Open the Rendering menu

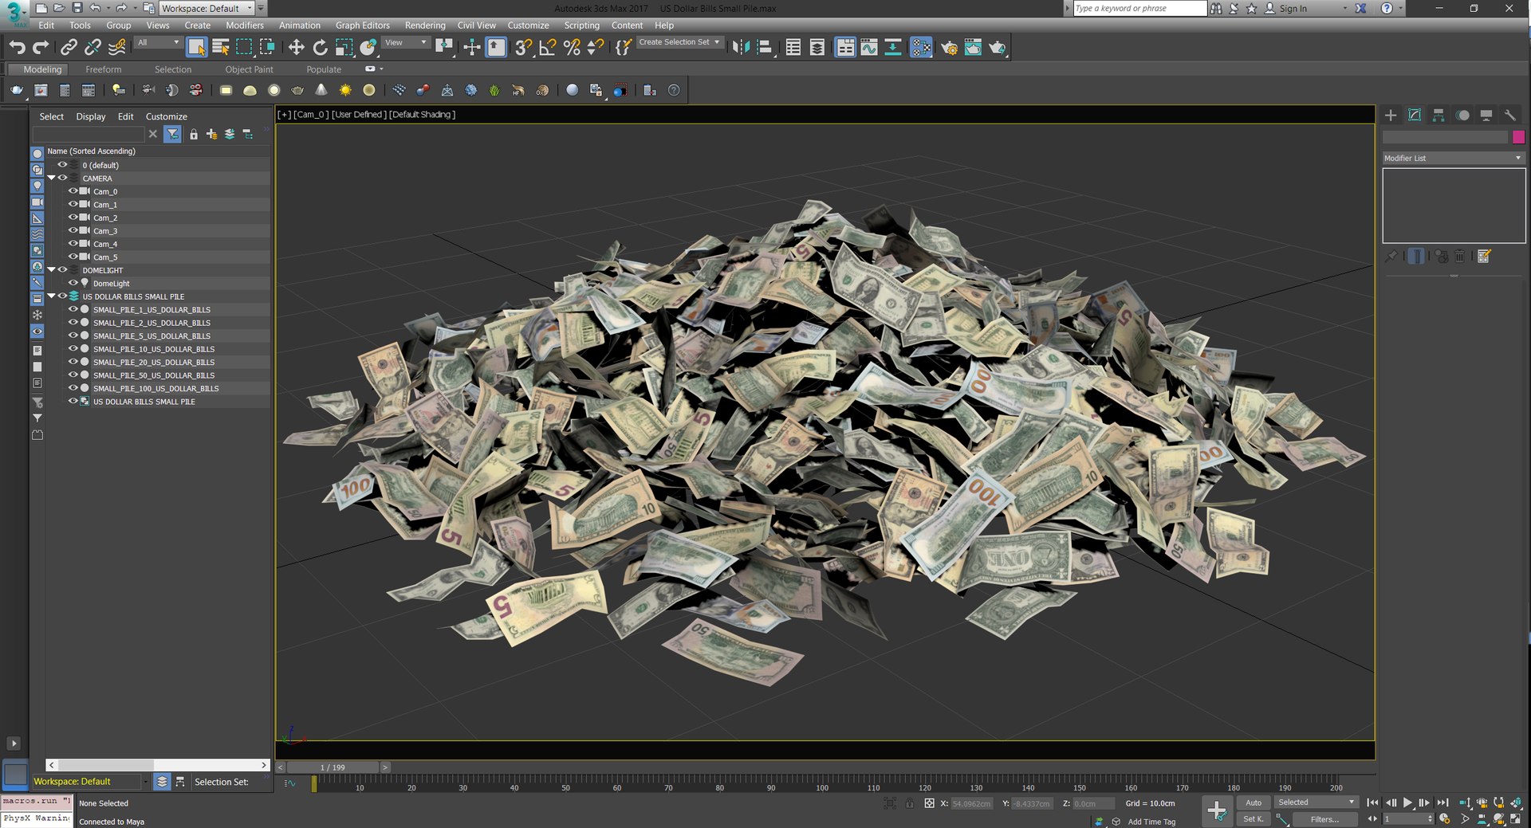(425, 26)
